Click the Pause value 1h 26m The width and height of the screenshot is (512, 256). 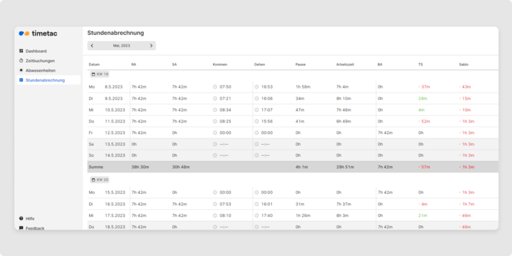303,216
